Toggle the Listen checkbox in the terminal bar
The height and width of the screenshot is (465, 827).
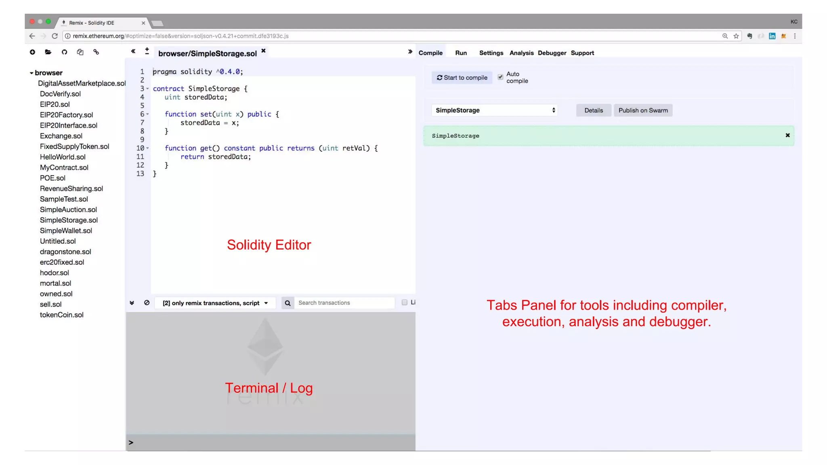click(405, 302)
